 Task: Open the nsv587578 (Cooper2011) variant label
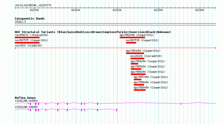pyautogui.click(x=142, y=40)
